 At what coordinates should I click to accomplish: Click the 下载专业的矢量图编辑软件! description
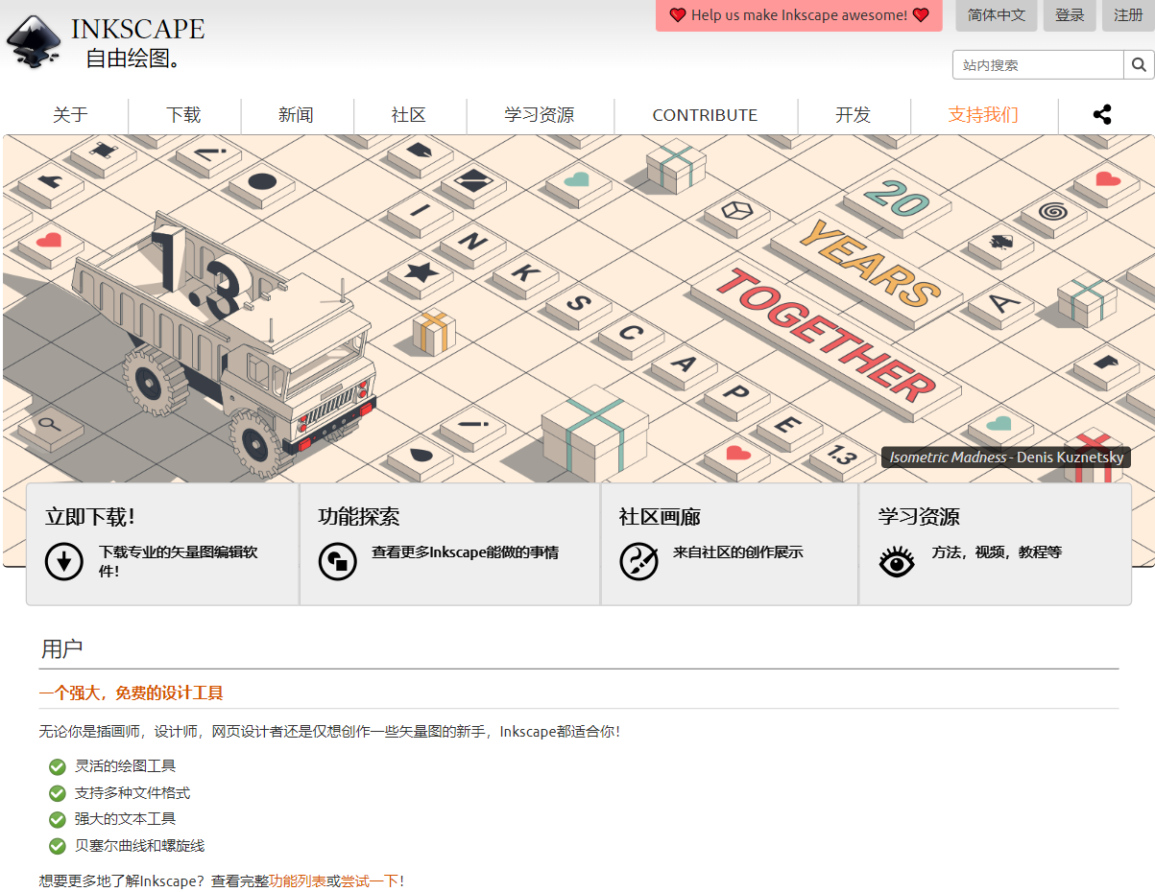click(179, 561)
